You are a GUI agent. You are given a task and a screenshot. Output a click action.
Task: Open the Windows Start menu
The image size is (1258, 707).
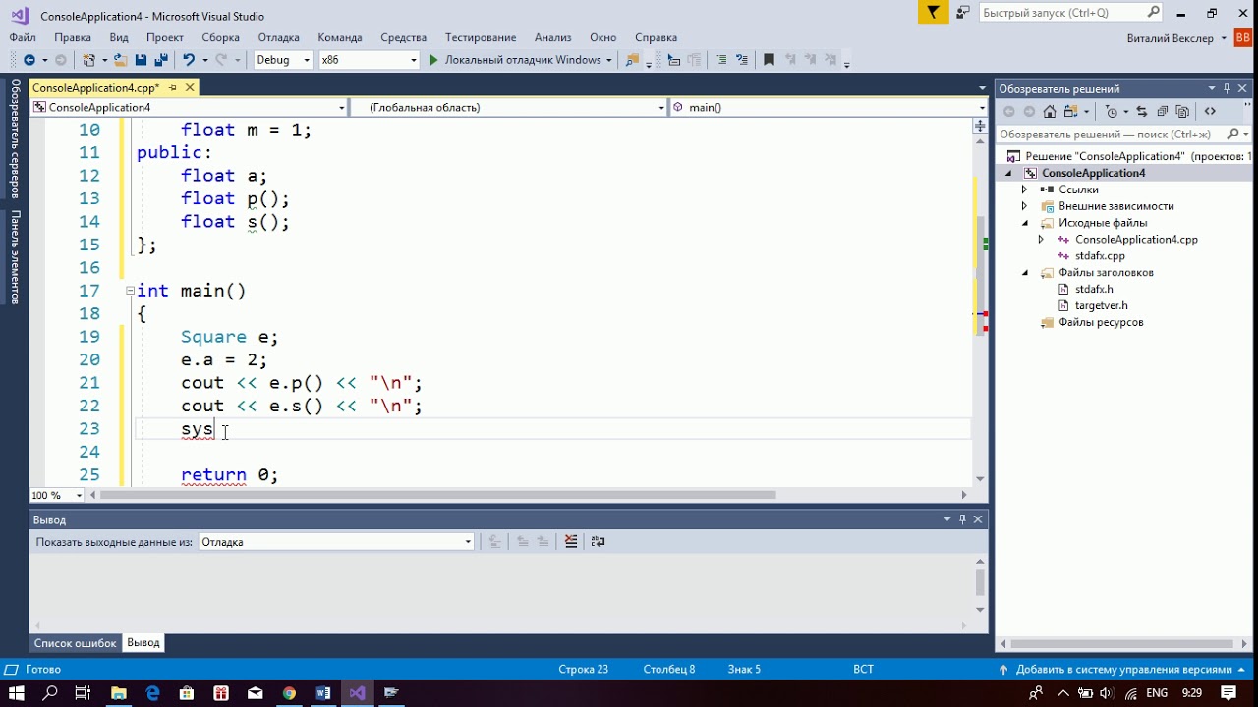click(18, 693)
